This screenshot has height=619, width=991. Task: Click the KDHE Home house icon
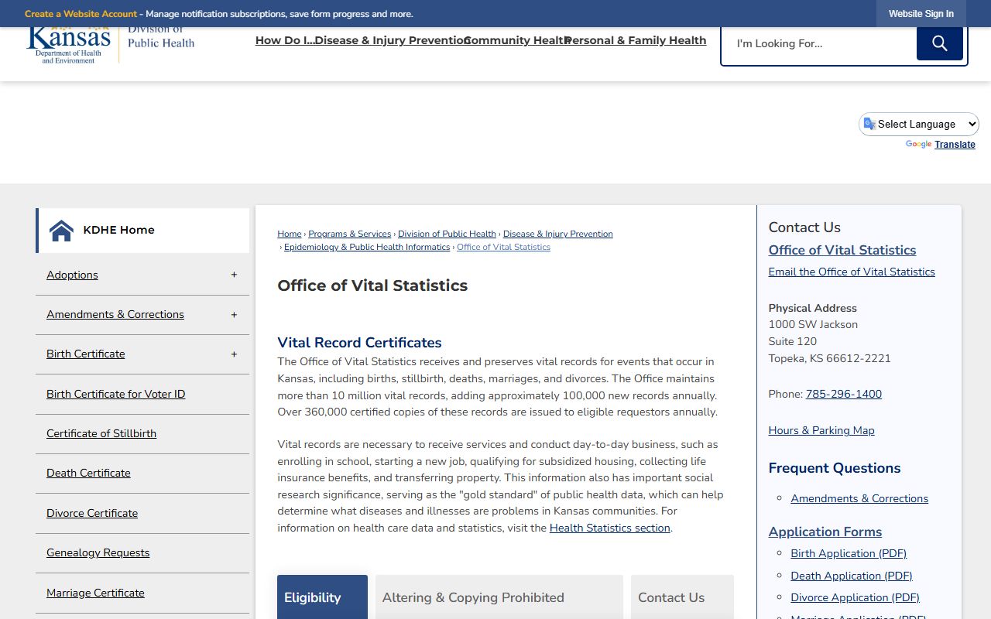tap(61, 231)
